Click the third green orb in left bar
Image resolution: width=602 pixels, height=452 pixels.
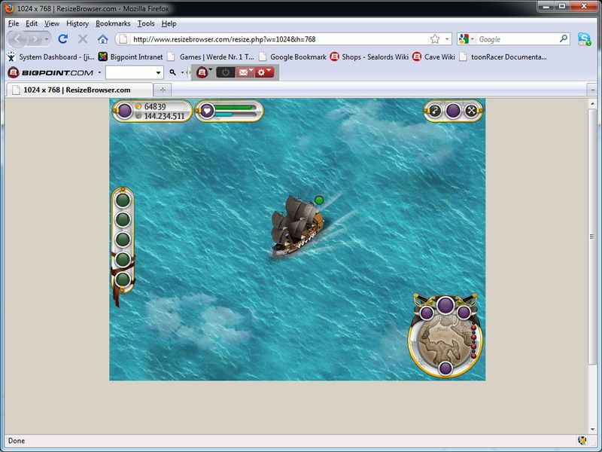tap(123, 240)
